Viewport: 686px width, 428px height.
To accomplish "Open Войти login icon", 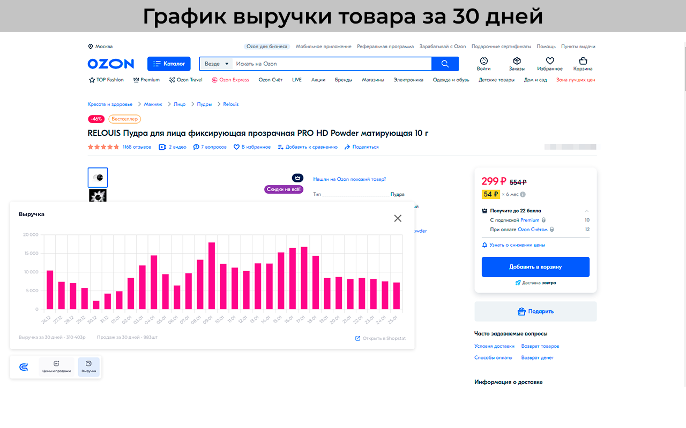I will (483, 64).
